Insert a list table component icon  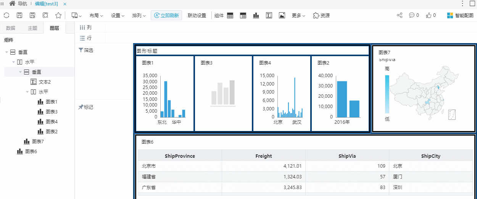pos(230,16)
